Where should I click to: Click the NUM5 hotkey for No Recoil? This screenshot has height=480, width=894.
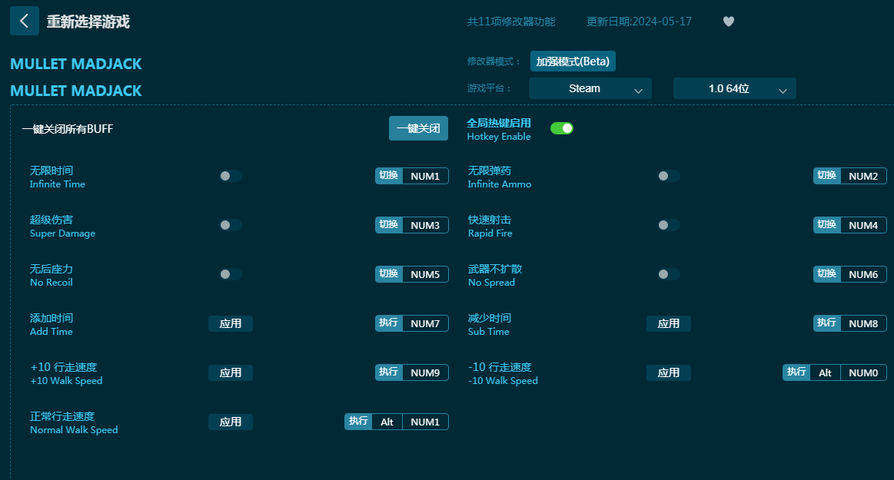(425, 274)
